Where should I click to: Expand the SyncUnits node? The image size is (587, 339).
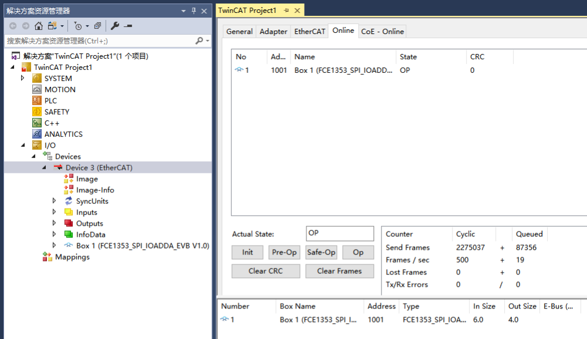54,200
